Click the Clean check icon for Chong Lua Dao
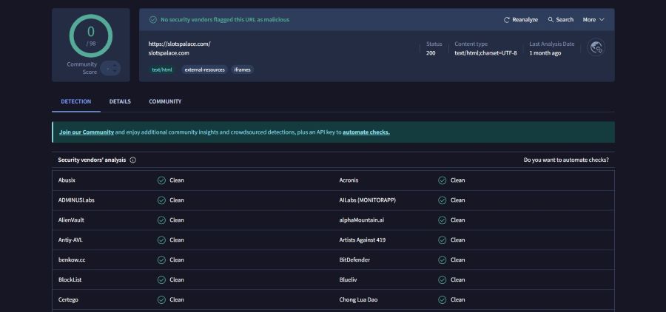The image size is (666, 312). (443, 299)
